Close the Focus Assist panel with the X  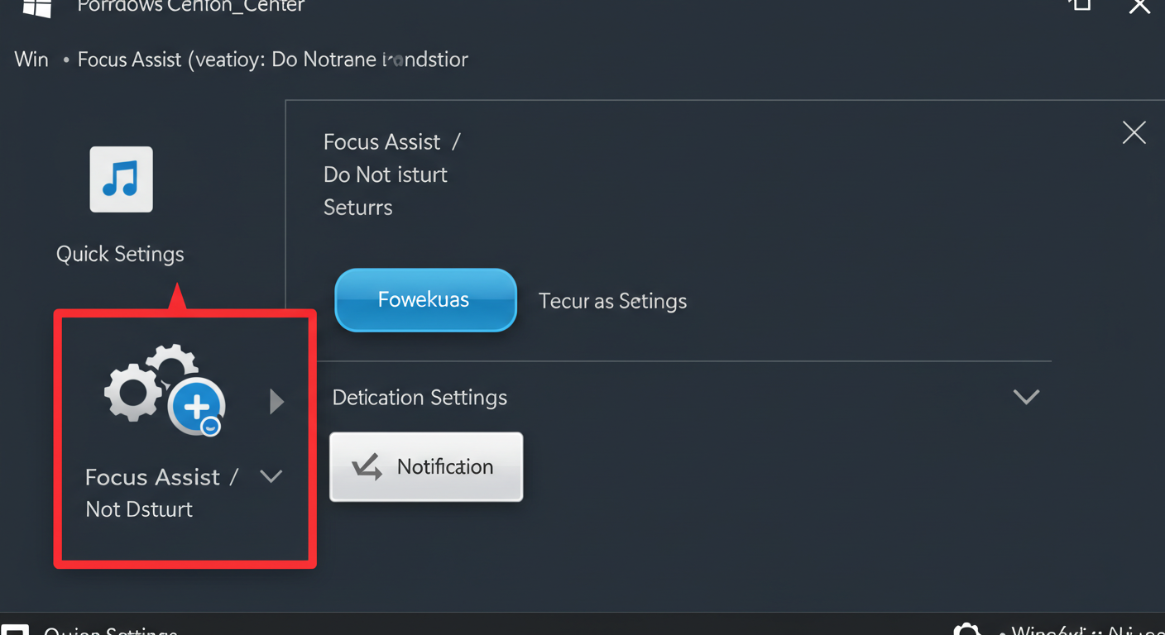1134,132
